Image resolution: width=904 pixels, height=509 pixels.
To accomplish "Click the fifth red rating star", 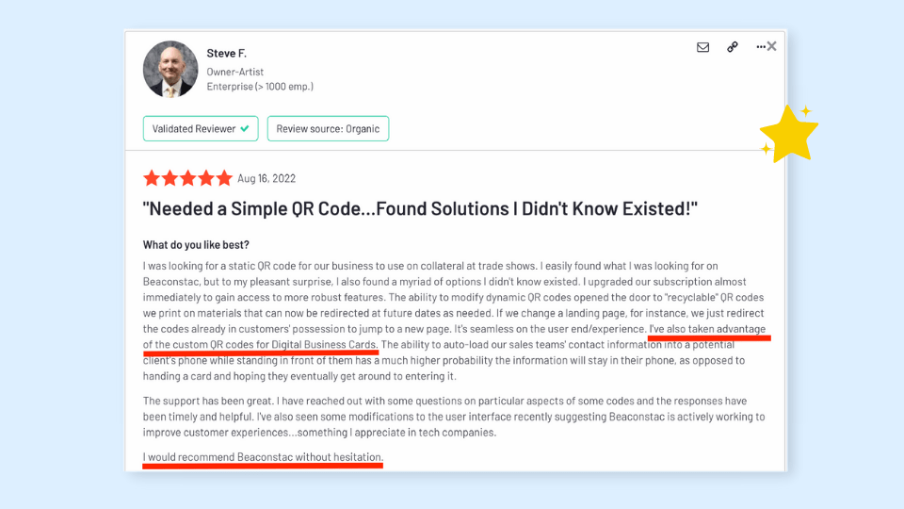I will click(x=223, y=178).
